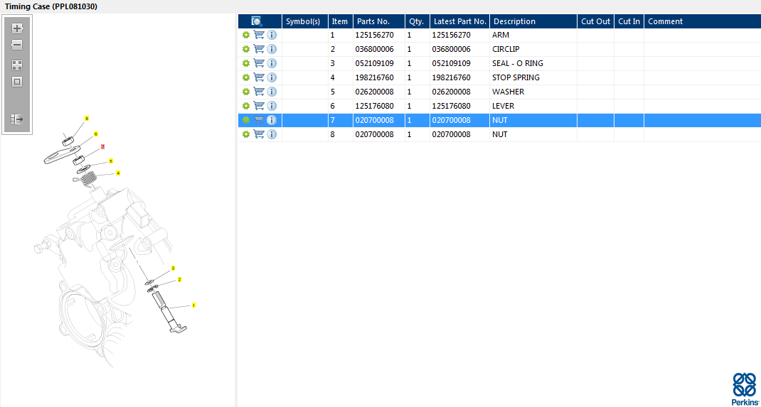761x407 pixels.
Task: Click the list export arrow icon
Action: click(x=17, y=119)
